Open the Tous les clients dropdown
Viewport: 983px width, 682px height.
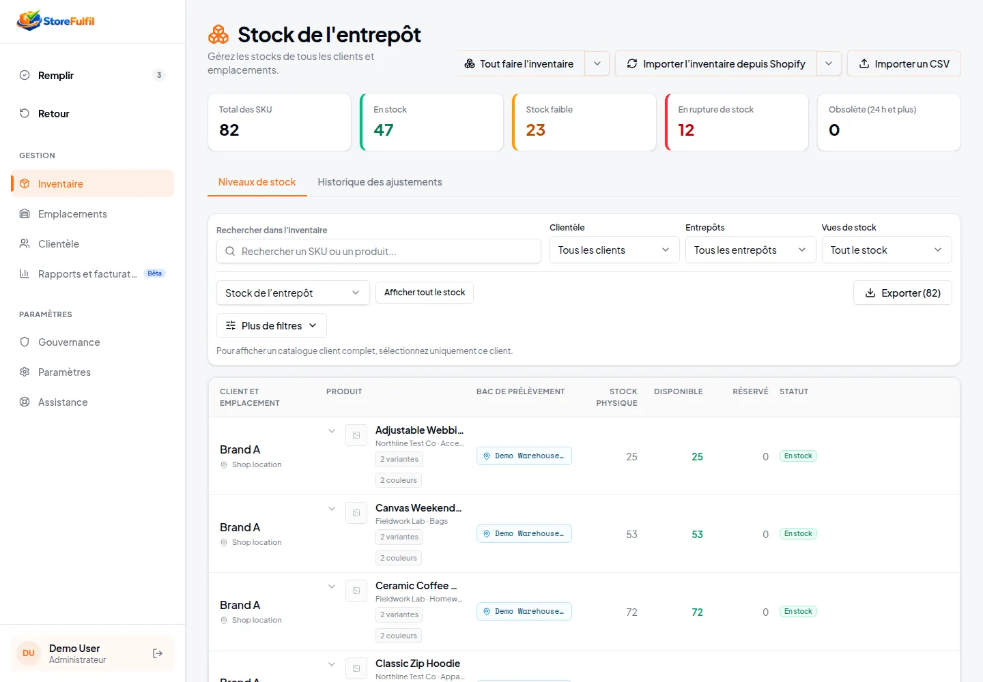coord(614,250)
